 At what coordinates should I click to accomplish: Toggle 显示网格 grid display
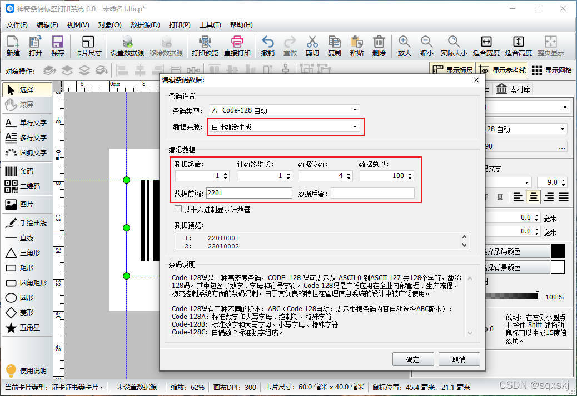[551, 70]
